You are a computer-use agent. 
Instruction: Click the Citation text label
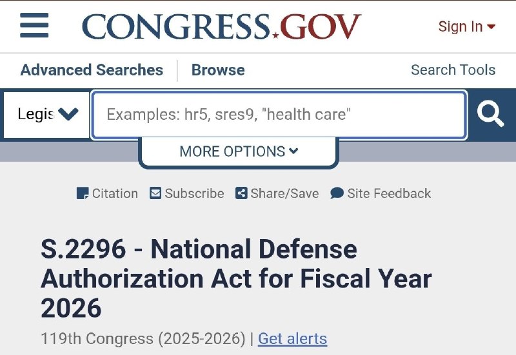click(115, 193)
